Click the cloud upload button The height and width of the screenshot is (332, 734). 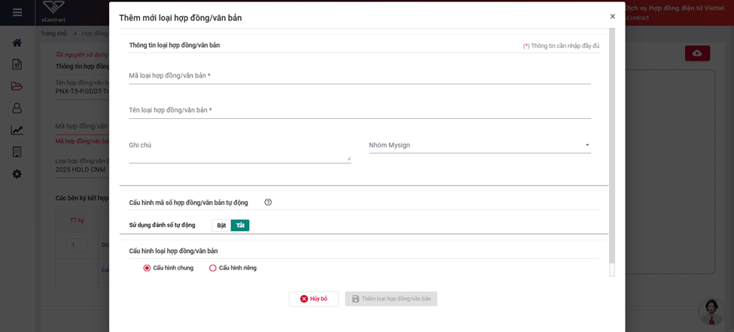click(697, 53)
